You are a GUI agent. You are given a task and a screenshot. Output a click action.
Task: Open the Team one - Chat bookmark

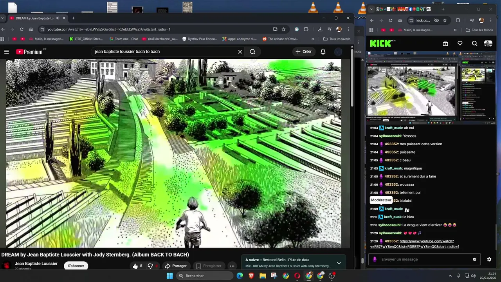coord(123,39)
